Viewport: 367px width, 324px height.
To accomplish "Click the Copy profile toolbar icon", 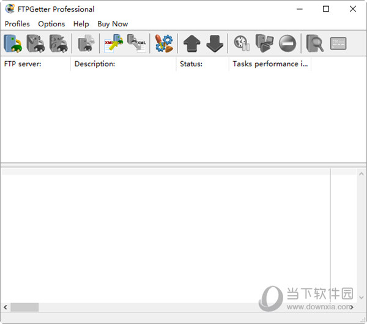I will click(x=86, y=43).
